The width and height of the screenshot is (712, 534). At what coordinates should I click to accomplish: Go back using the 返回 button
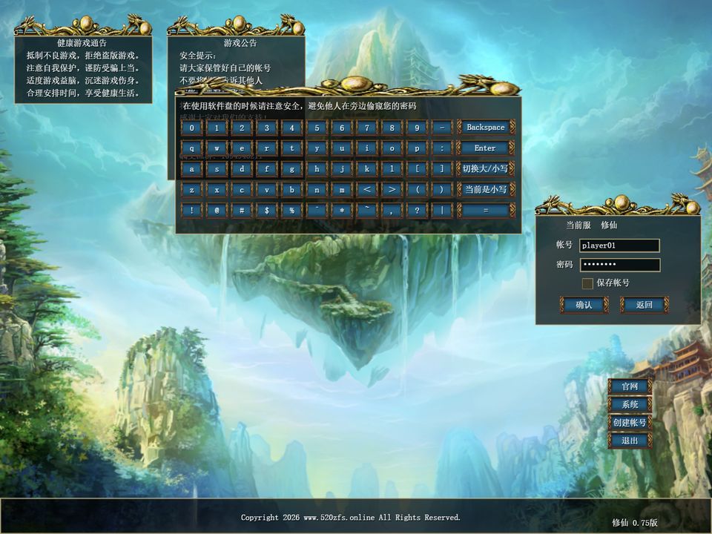645,305
